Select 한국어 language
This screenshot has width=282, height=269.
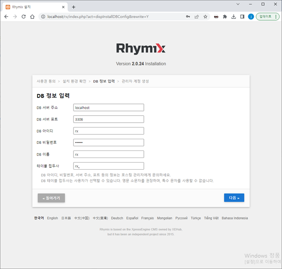[39, 218]
